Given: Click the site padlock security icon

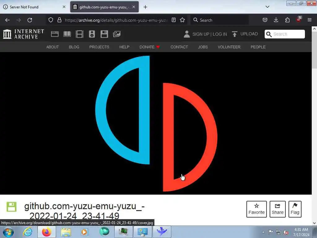Looking at the screenshot, I should pos(59,20).
